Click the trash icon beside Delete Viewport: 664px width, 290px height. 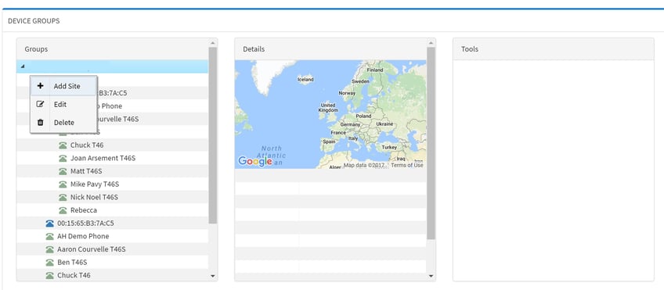pos(40,123)
